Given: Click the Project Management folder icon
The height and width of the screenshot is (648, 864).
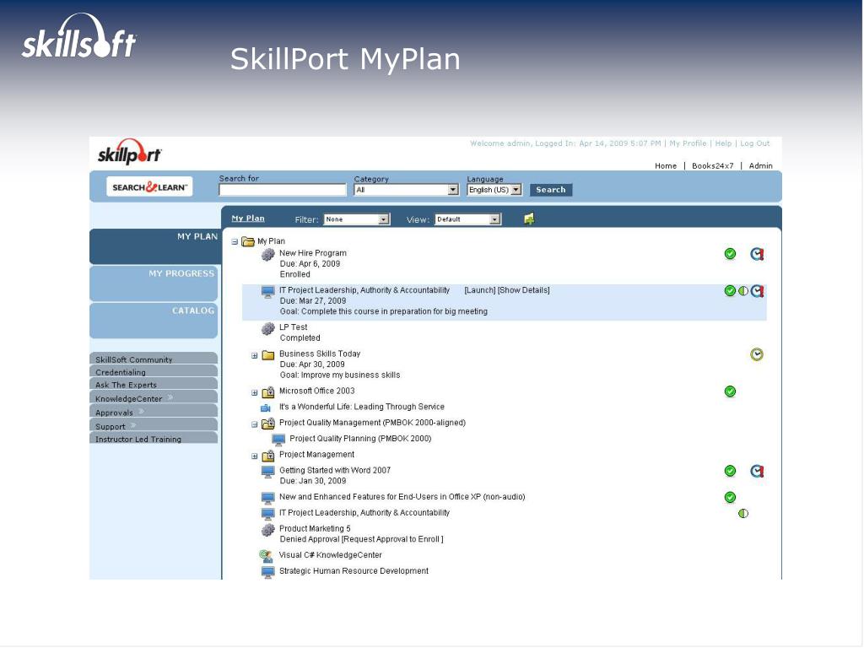Looking at the screenshot, I should click(268, 456).
